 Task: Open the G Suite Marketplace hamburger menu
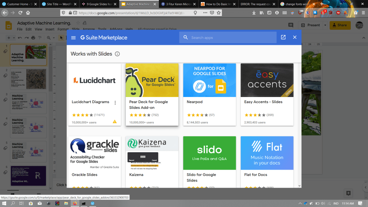[x=73, y=37]
